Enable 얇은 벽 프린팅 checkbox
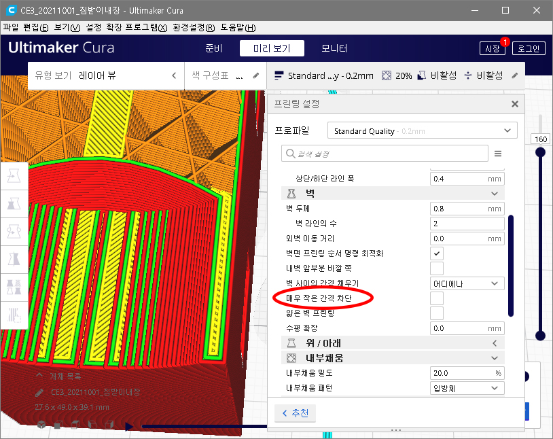The height and width of the screenshot is (439, 553). (437, 313)
